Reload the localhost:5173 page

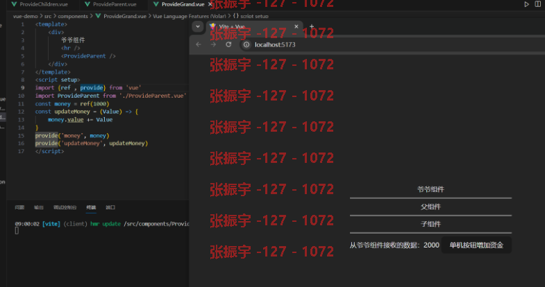pyautogui.click(x=228, y=44)
